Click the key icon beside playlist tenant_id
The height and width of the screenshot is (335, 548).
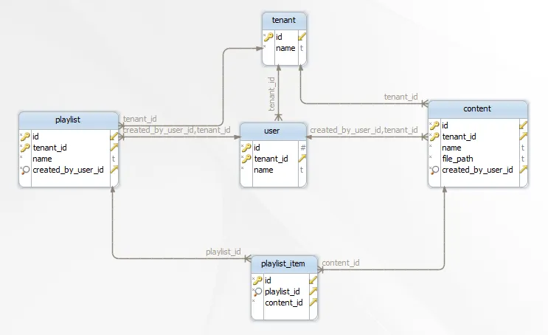(25, 148)
